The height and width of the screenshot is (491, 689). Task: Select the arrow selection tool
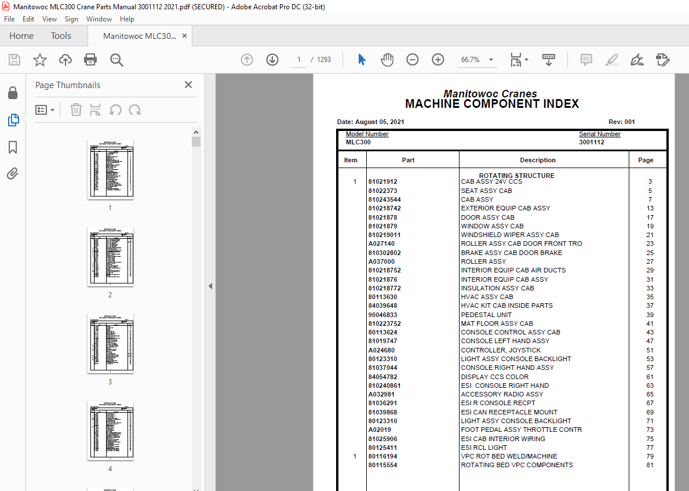362,60
